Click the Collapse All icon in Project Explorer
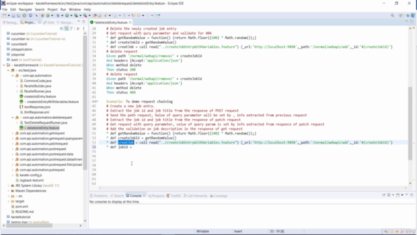Screen dimensions: 417x235 61,29
